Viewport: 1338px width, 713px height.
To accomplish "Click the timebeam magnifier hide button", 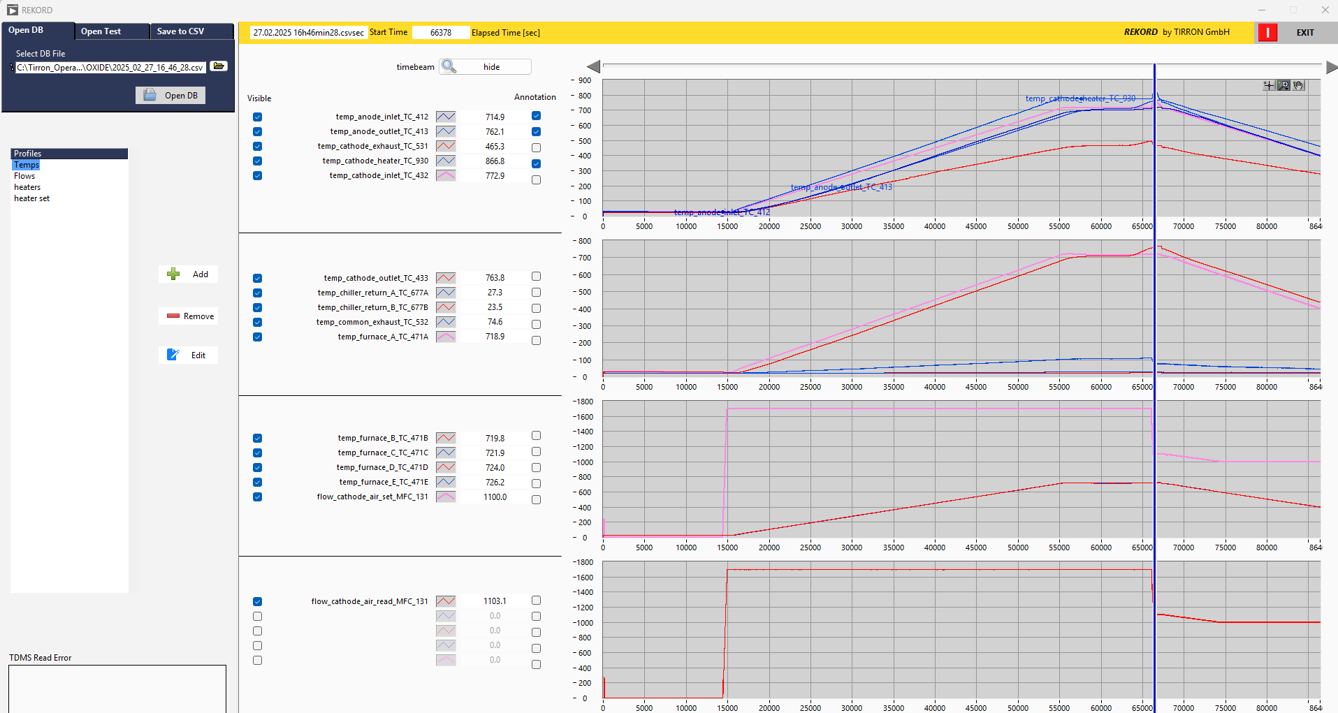I will pyautogui.click(x=485, y=67).
